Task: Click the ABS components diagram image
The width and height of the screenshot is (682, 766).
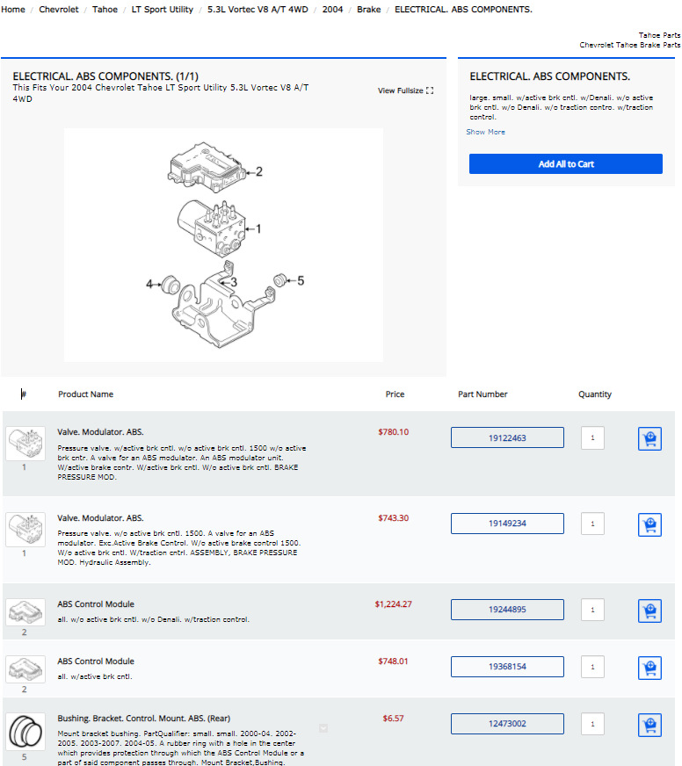Action: (223, 244)
